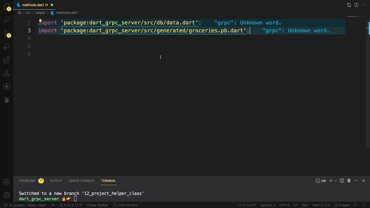
Task: Kill the terminal with trash icon
Action: 349,181
